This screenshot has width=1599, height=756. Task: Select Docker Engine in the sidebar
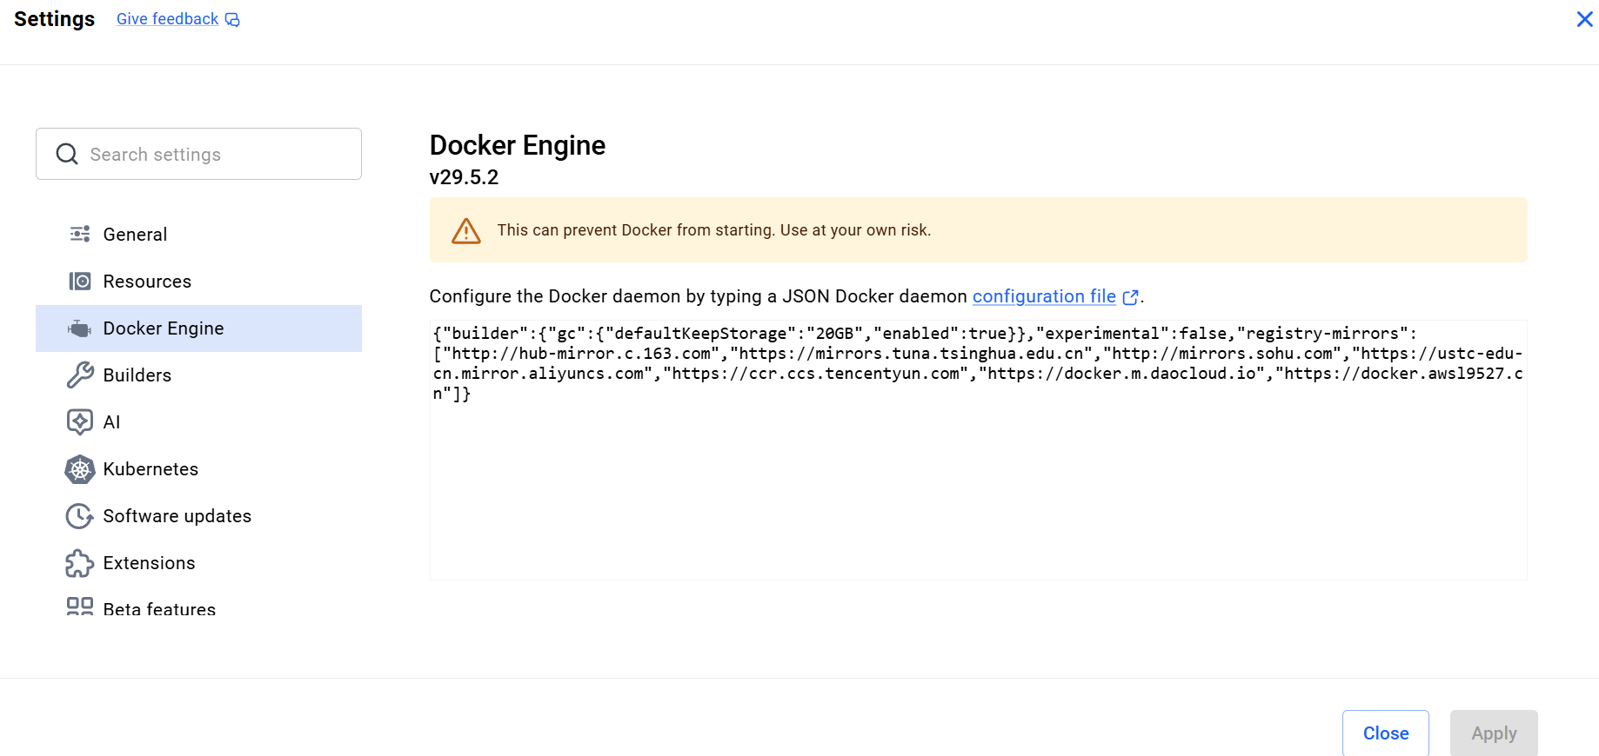(198, 328)
